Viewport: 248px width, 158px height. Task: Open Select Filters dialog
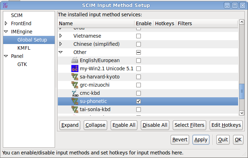pos(189,125)
